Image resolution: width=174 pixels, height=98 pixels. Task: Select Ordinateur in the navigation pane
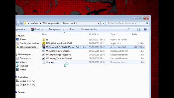(x=23, y=77)
